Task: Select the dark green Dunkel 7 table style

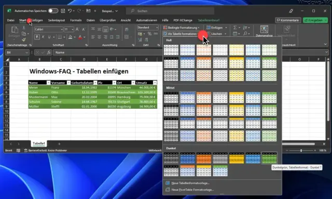Action: 269,158
